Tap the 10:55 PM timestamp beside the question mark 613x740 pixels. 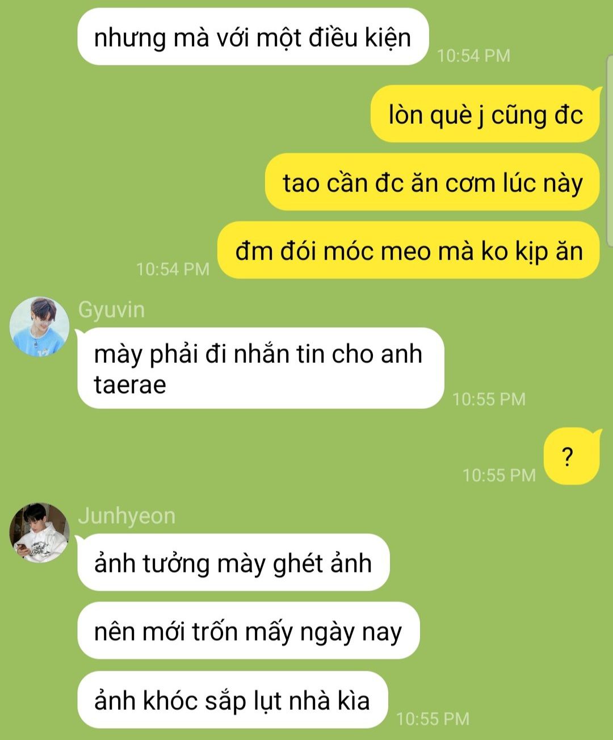click(x=499, y=475)
